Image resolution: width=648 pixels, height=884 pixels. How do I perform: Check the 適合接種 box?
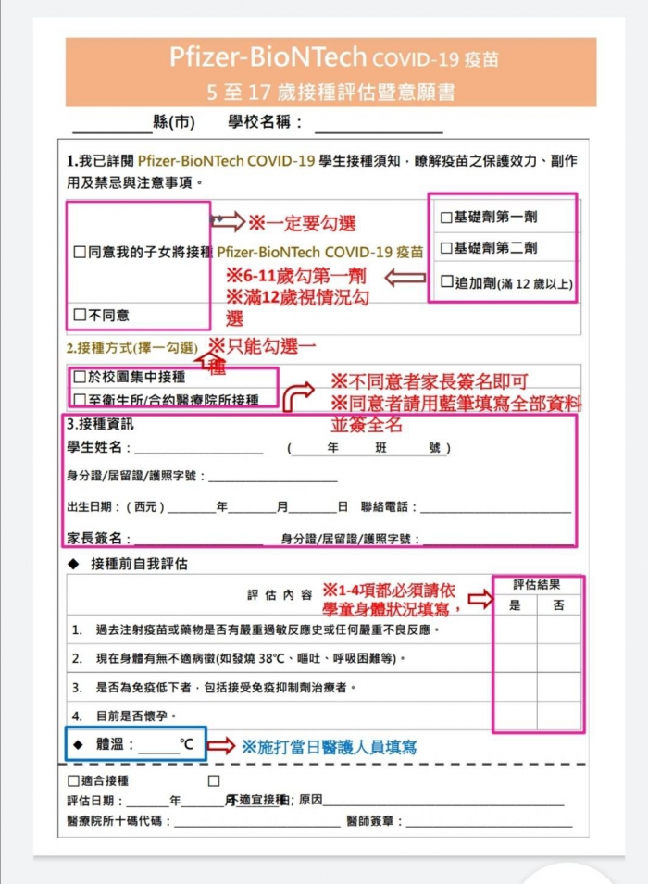pyautogui.click(x=73, y=781)
